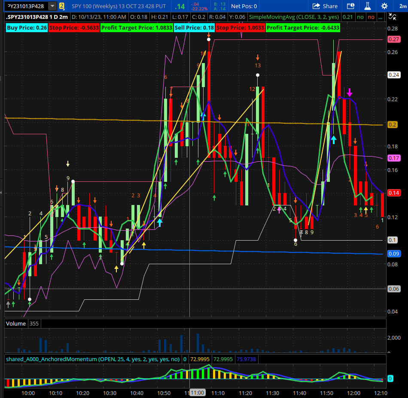Expand the symbol dropdown arrow

(x=52, y=6)
